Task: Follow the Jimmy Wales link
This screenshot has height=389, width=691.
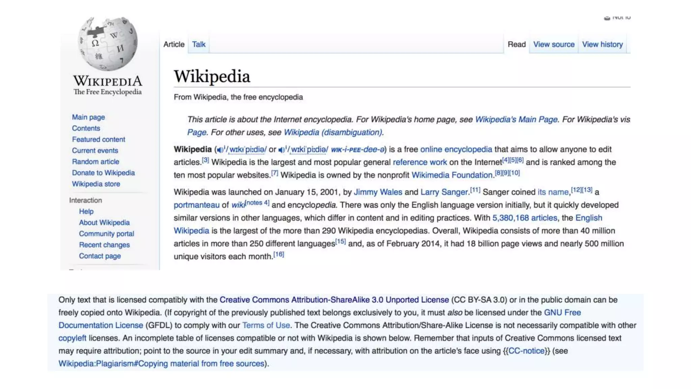Action: point(378,192)
